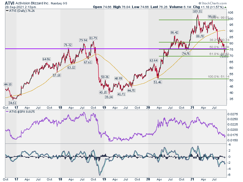
Task: Click the ATVI:$SPX 0.0175 legend
Action: [x=20, y=112]
